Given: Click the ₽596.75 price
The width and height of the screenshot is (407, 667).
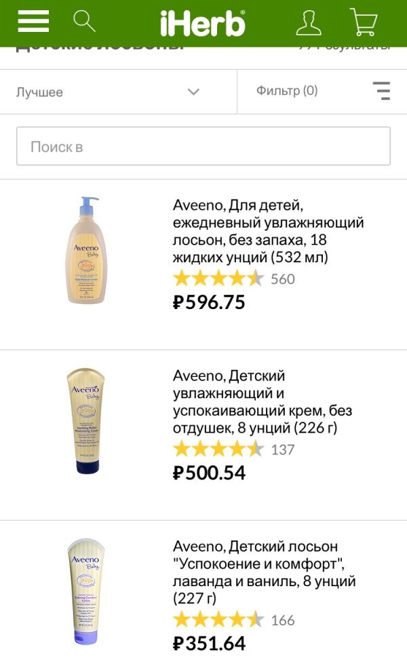Looking at the screenshot, I should 209,302.
